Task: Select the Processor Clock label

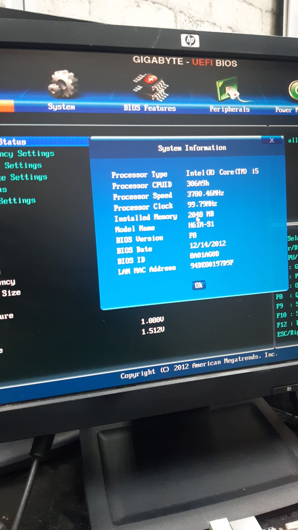Action: click(x=143, y=207)
